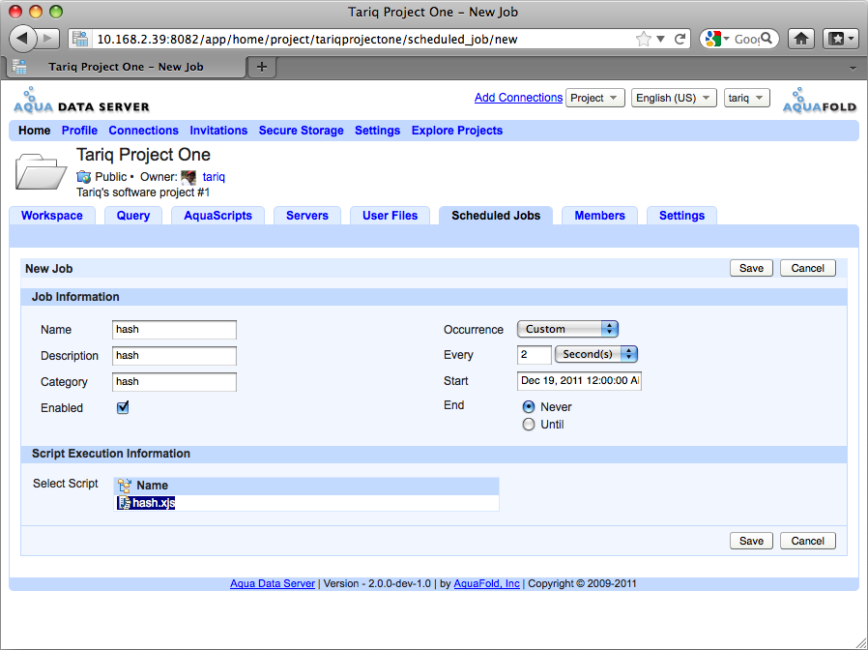Open Invitations in the navigation bar

(x=218, y=131)
